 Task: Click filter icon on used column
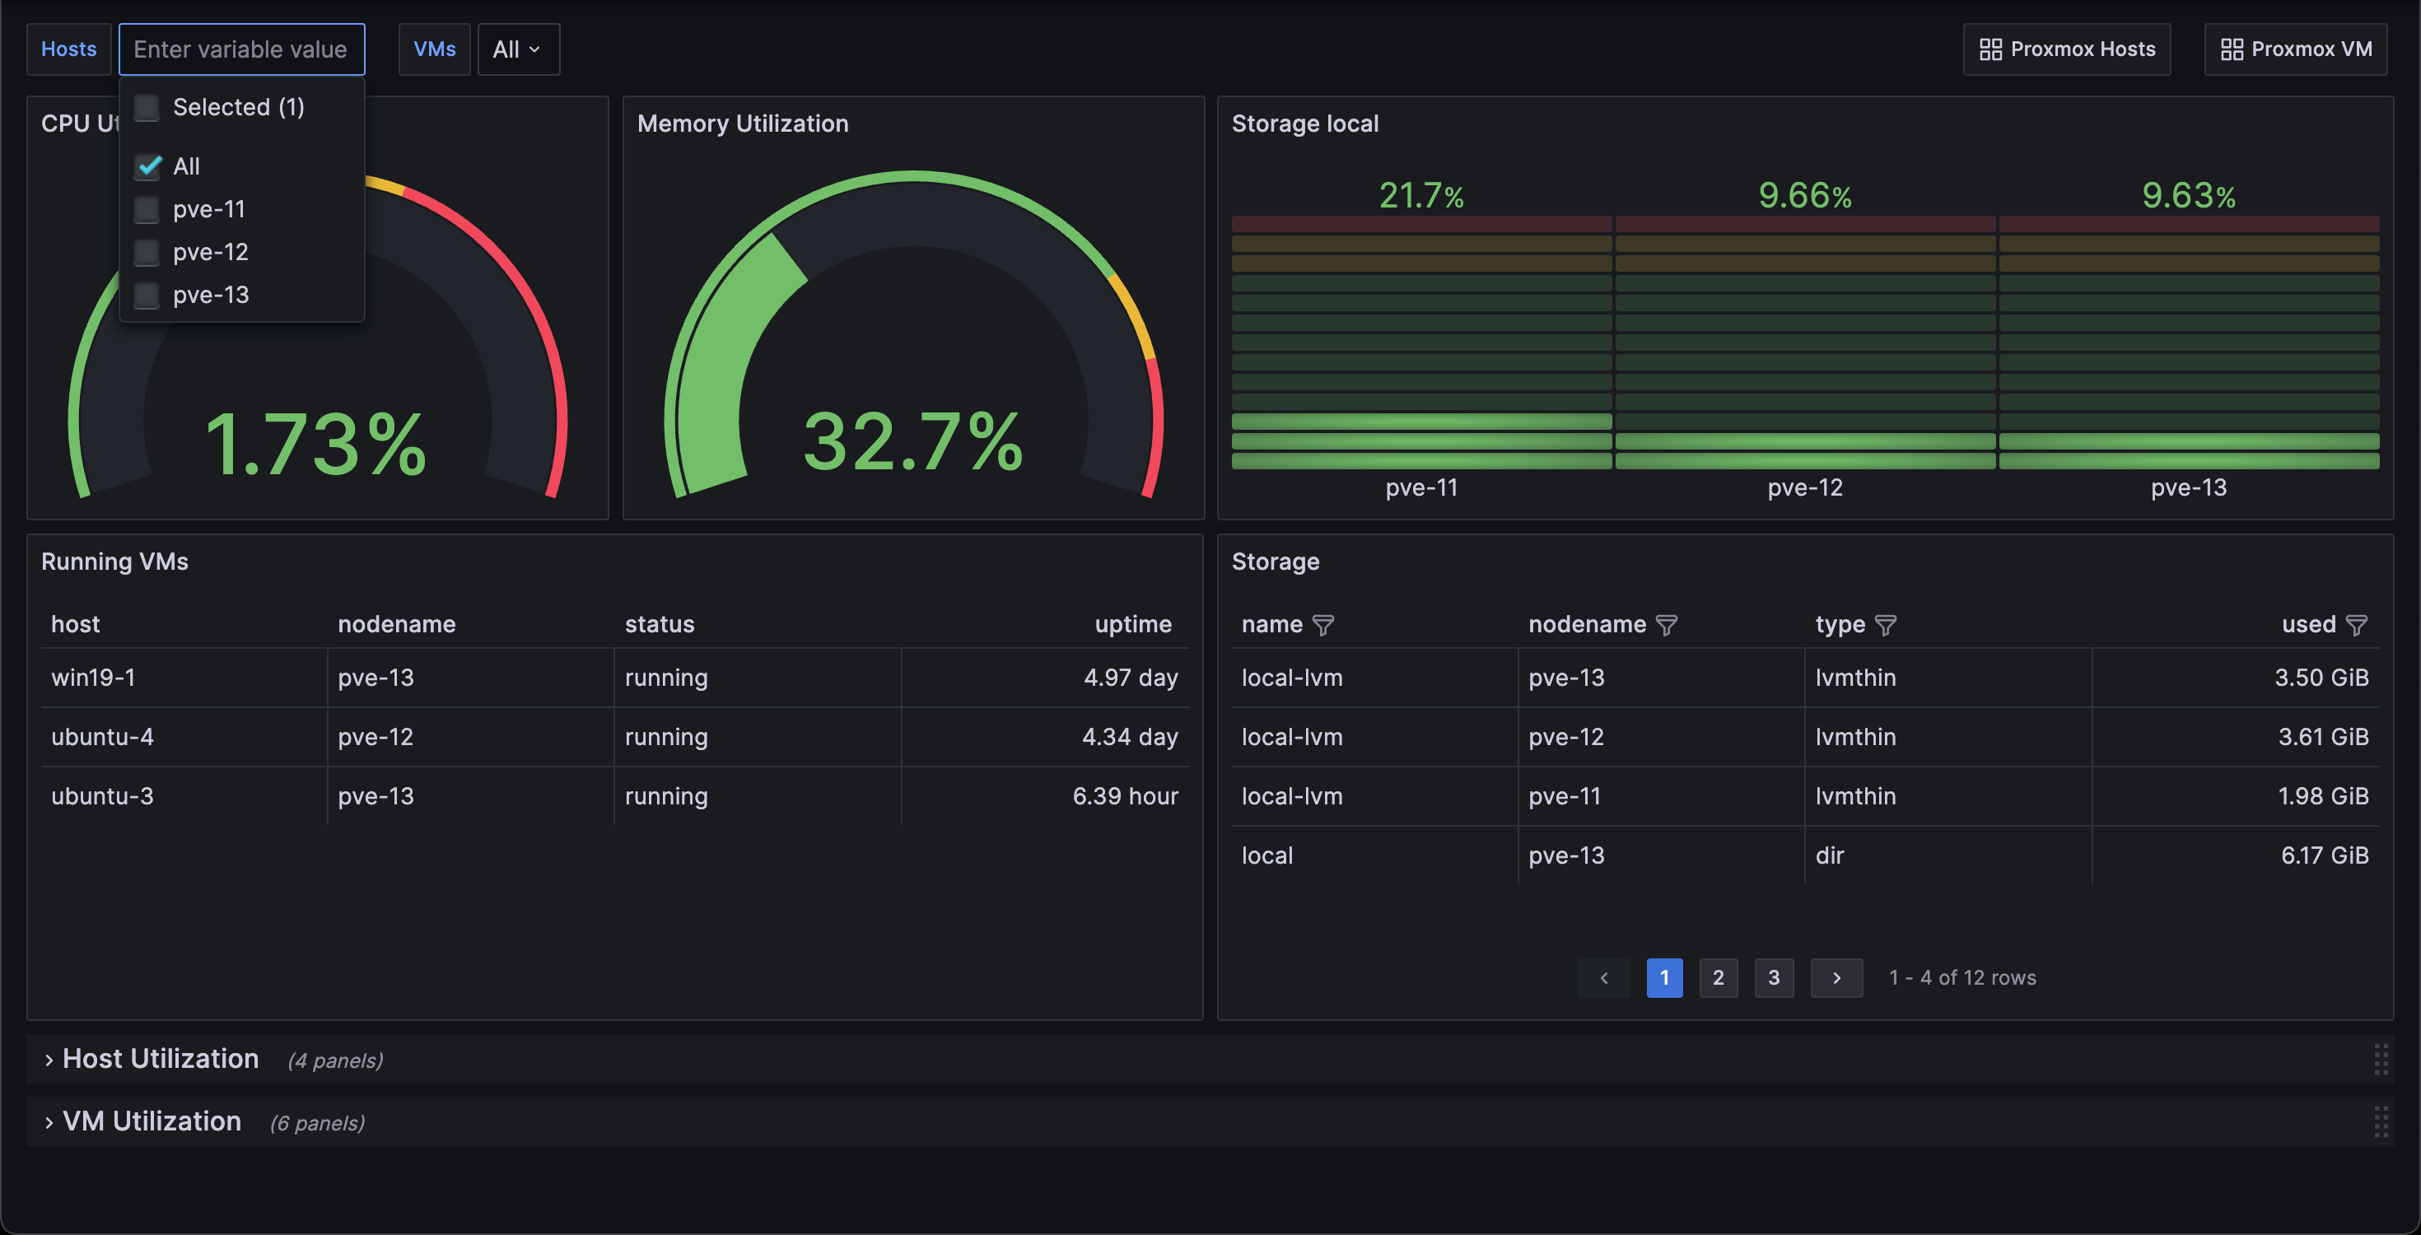2356,625
